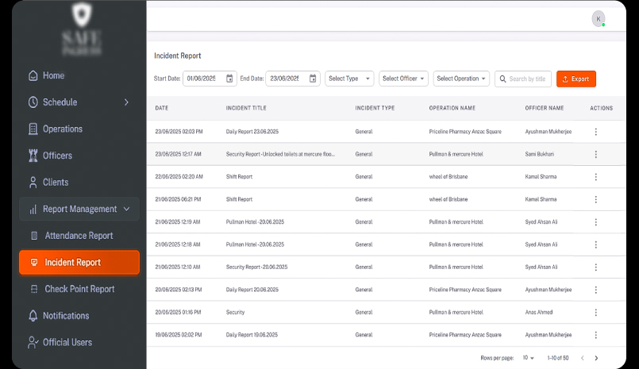Image resolution: width=639 pixels, height=369 pixels.
Task: Click the Officers icon in sidebar
Action: [33, 156]
